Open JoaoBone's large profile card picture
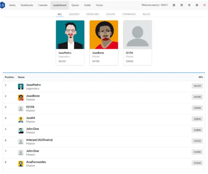 pos(104,35)
